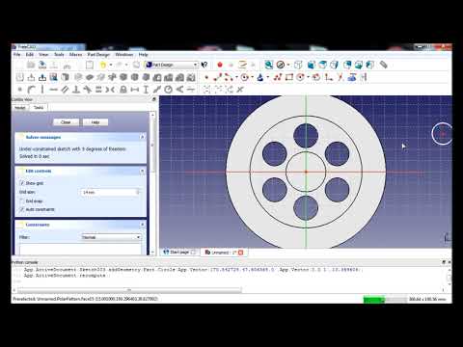Screen dimensions: 463x347
Task: Select the create rectangle tool
Action: coord(289,77)
